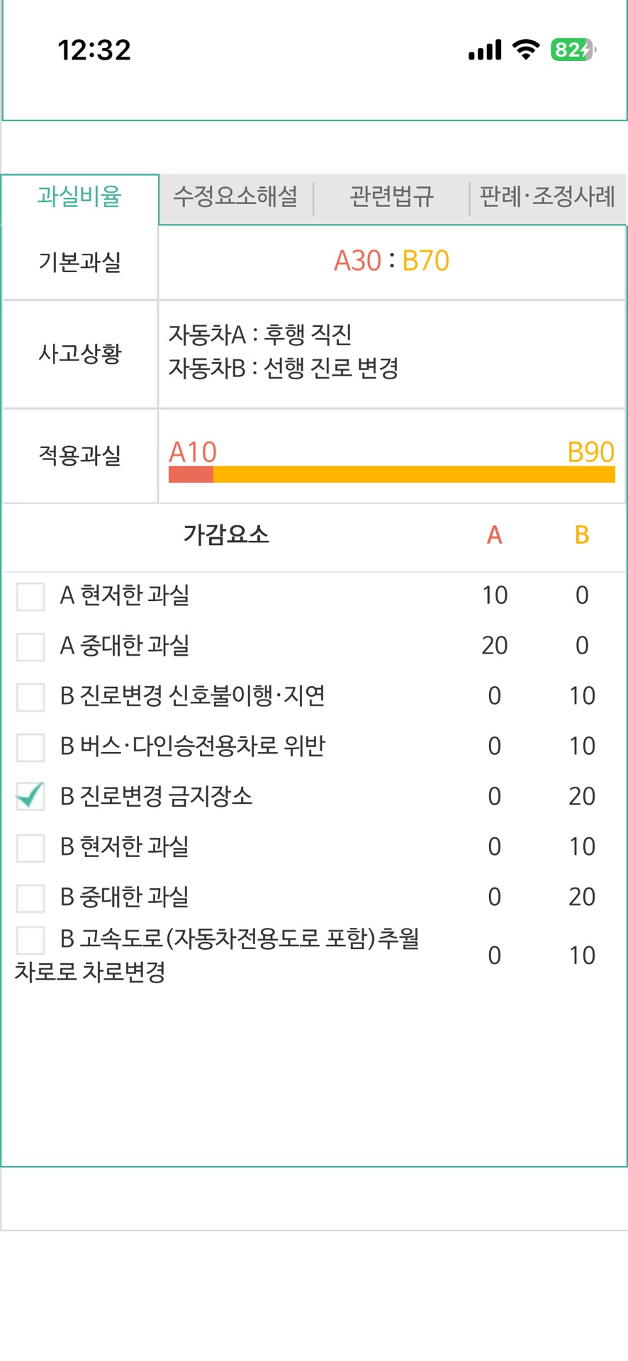Switch to 판례·조정사례 tab
Screen dimensions: 628x1361
pos(547,196)
